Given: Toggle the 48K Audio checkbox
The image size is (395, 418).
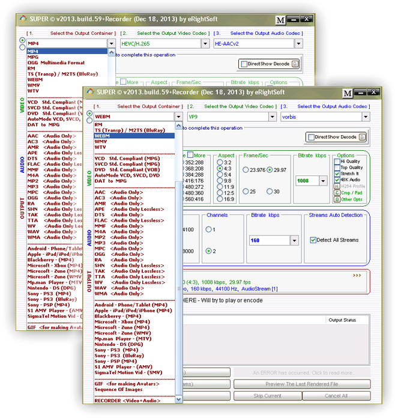Looking at the screenshot, I should coord(337,180).
